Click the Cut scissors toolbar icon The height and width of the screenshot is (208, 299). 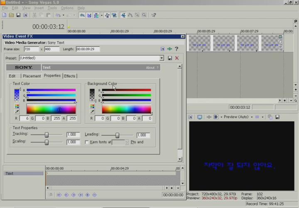[x=34, y=15]
